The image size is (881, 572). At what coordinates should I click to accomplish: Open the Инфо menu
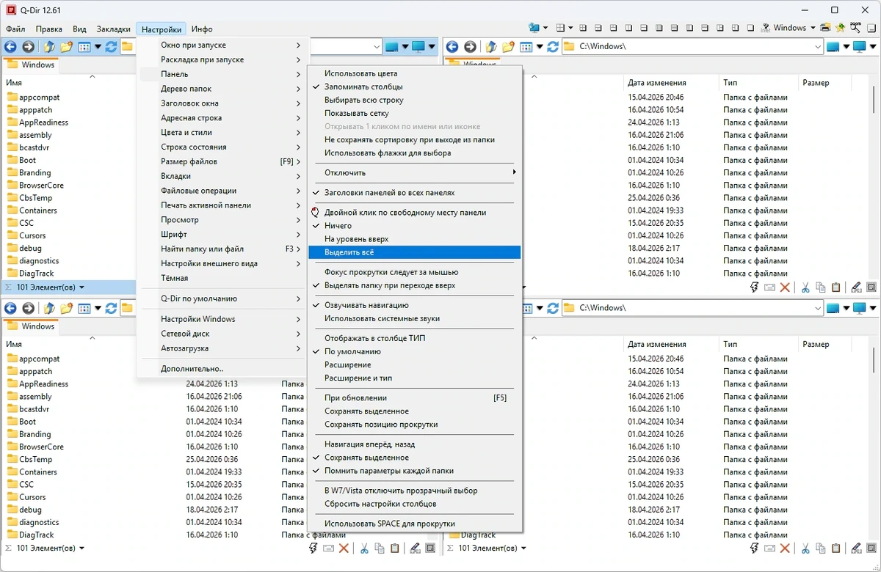(202, 29)
